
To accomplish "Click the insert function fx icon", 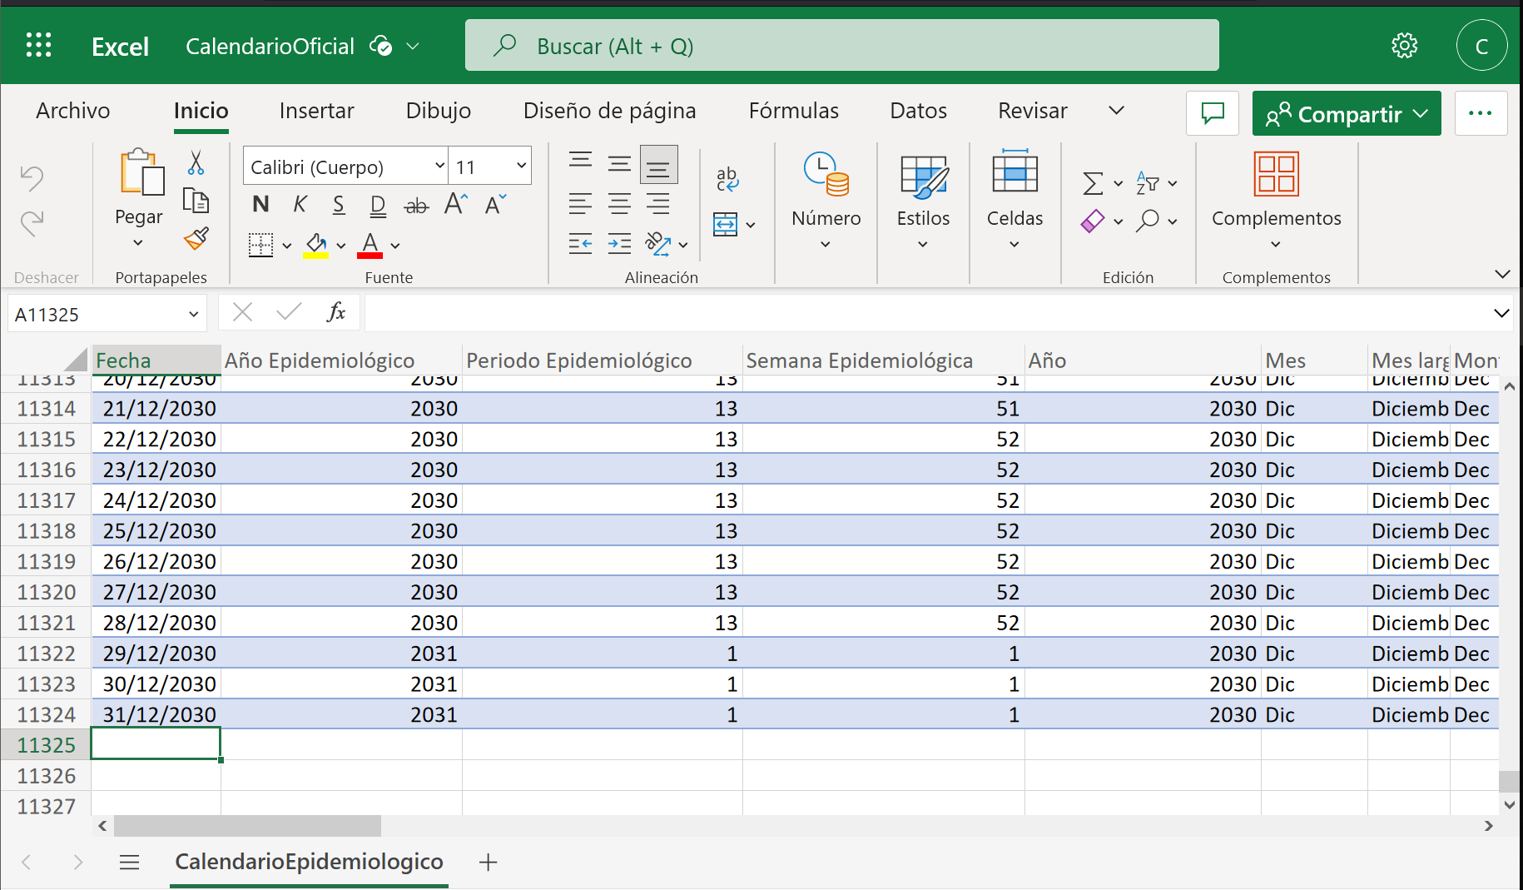I will coord(336,312).
